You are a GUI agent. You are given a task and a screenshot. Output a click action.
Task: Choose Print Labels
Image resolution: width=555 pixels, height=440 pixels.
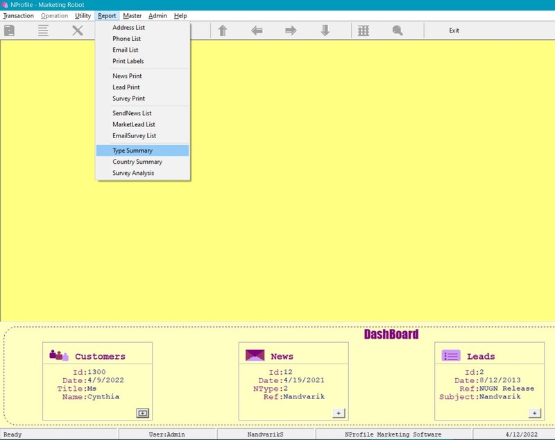[143, 61]
